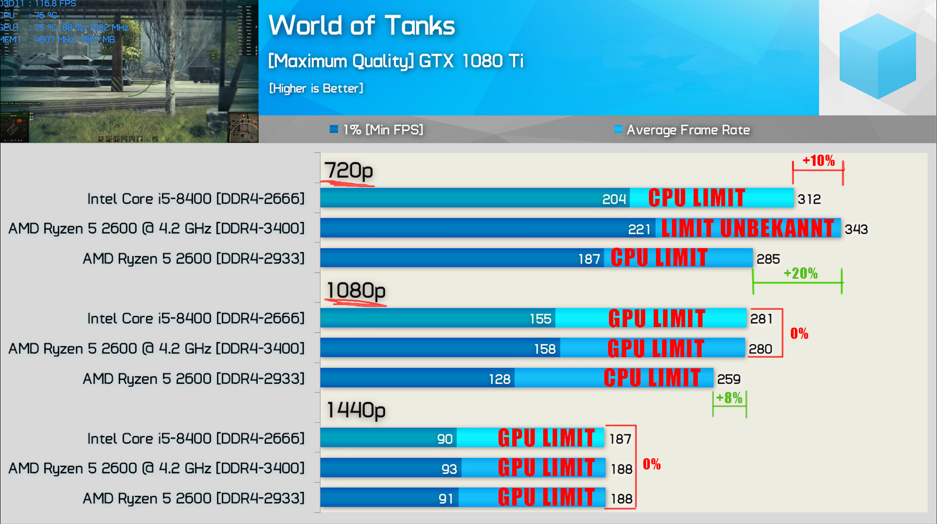Click the +8% green bracket annotation
This screenshot has height=524, width=937.
coord(729,399)
